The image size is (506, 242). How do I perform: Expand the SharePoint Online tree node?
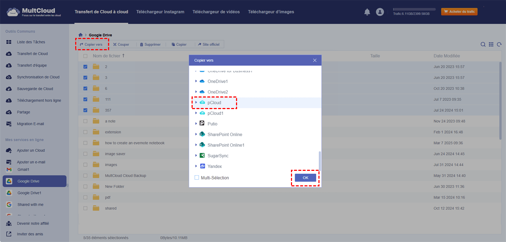tap(196, 134)
